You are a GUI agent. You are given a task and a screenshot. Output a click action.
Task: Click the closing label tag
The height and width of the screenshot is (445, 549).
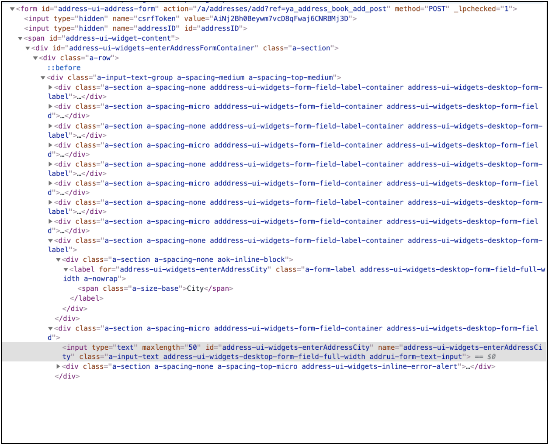pos(87,299)
